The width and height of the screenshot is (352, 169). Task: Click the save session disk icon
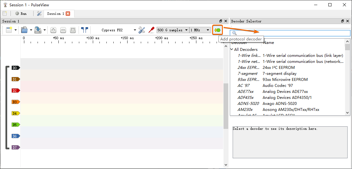(x=38, y=30)
